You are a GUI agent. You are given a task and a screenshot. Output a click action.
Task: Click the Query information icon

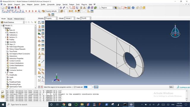coord(133,8)
